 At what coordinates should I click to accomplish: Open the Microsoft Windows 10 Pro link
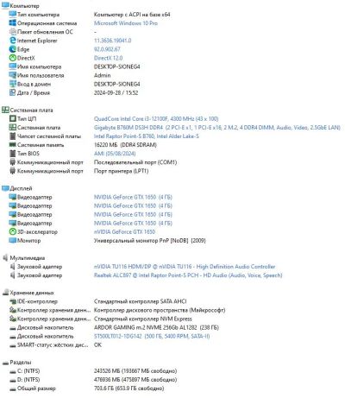[x=126, y=23]
